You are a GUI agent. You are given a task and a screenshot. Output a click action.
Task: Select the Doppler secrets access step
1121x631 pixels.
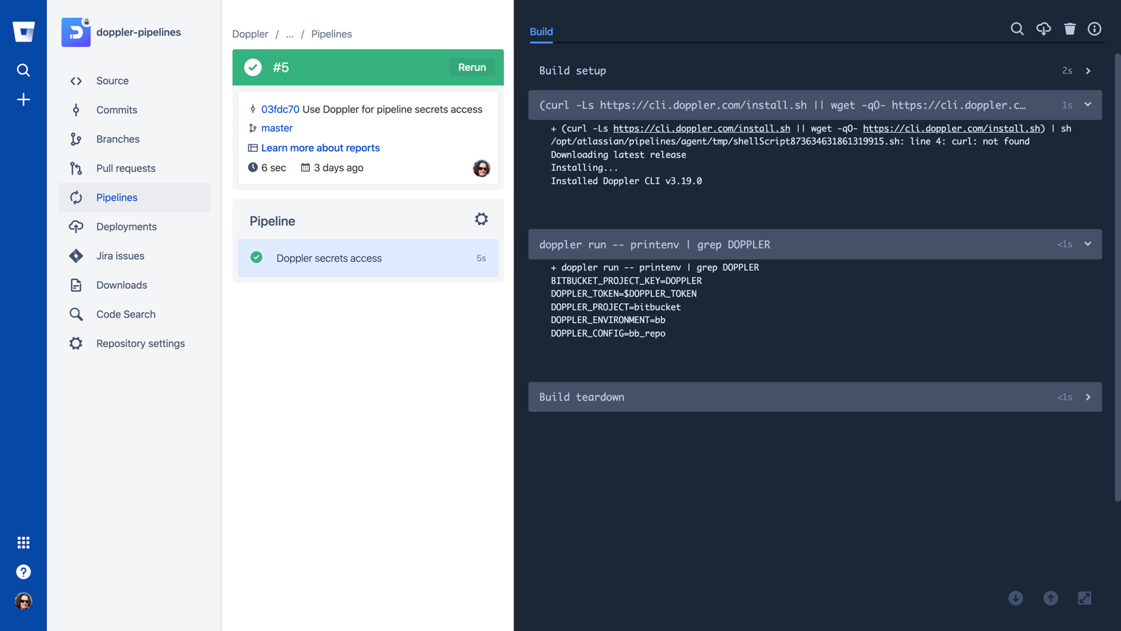pos(368,258)
